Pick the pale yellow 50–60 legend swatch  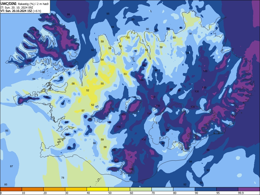119,189
